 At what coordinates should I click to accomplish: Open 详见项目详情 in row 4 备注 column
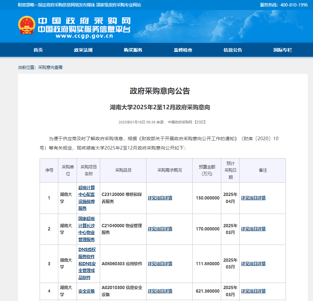[x=253, y=291]
